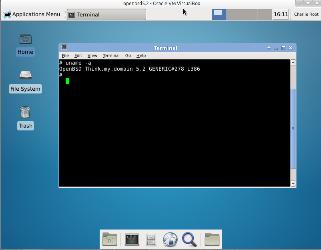Click the File System desktop label
This screenshot has height=250, width=321.
pos(25,89)
